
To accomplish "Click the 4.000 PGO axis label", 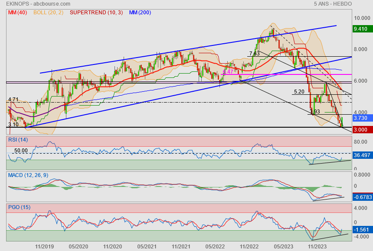I will pos(360,208).
